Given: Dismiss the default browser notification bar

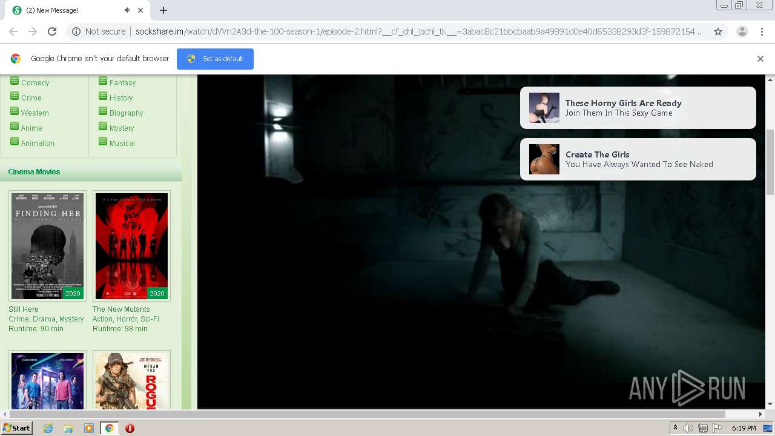Looking at the screenshot, I should (760, 59).
